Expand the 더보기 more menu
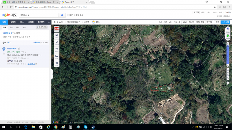The image size is (232, 130). (x=227, y=12)
